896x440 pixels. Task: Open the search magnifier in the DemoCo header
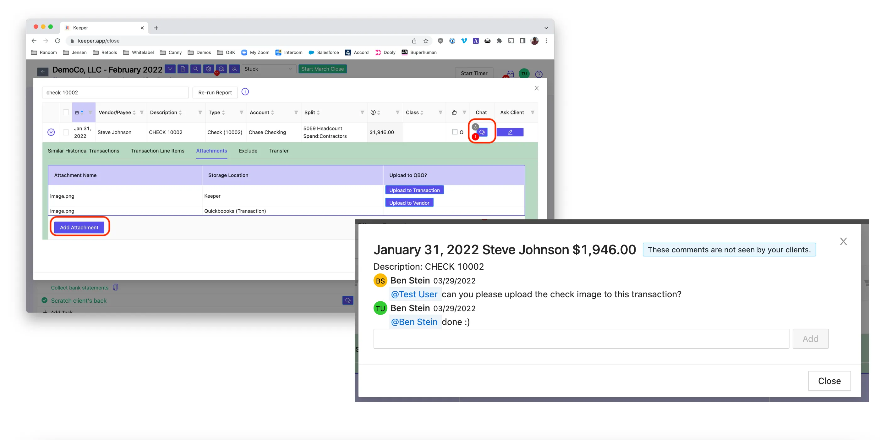coord(196,69)
